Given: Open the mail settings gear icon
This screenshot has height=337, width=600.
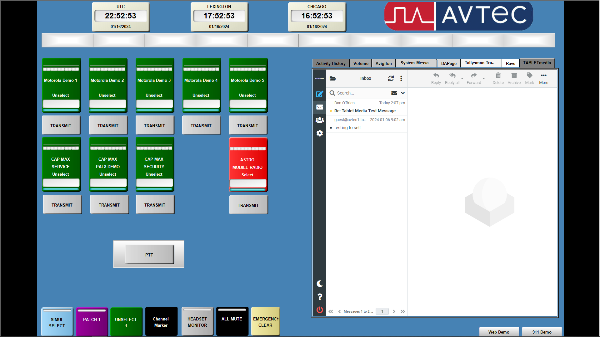Looking at the screenshot, I should click(x=319, y=134).
